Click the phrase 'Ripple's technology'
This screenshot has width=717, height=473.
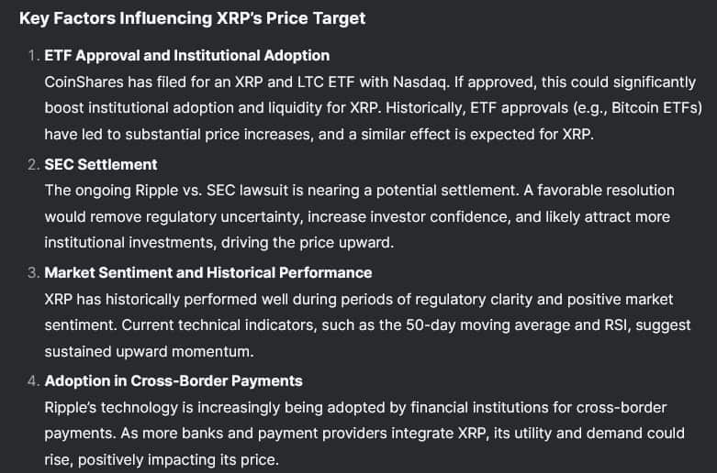point(109,407)
